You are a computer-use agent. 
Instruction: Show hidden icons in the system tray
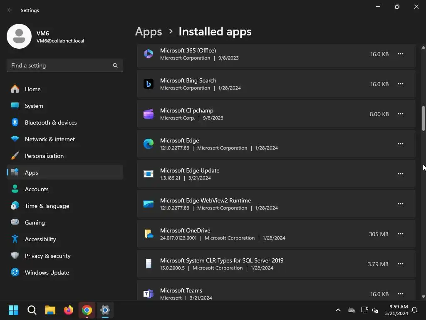pos(338,310)
